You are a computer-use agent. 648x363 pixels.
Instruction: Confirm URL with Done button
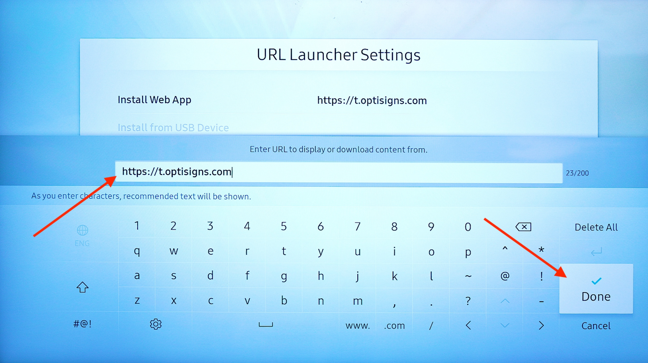point(596,289)
